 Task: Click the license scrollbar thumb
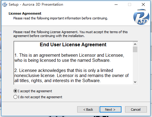pyautogui.click(x=135, y=49)
